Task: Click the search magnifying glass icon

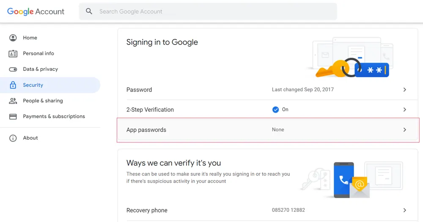Action: pos(89,11)
